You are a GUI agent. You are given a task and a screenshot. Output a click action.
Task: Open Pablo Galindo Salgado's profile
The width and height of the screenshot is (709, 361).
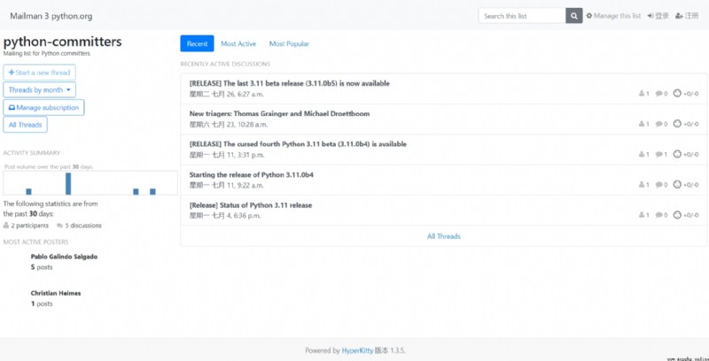coord(64,257)
